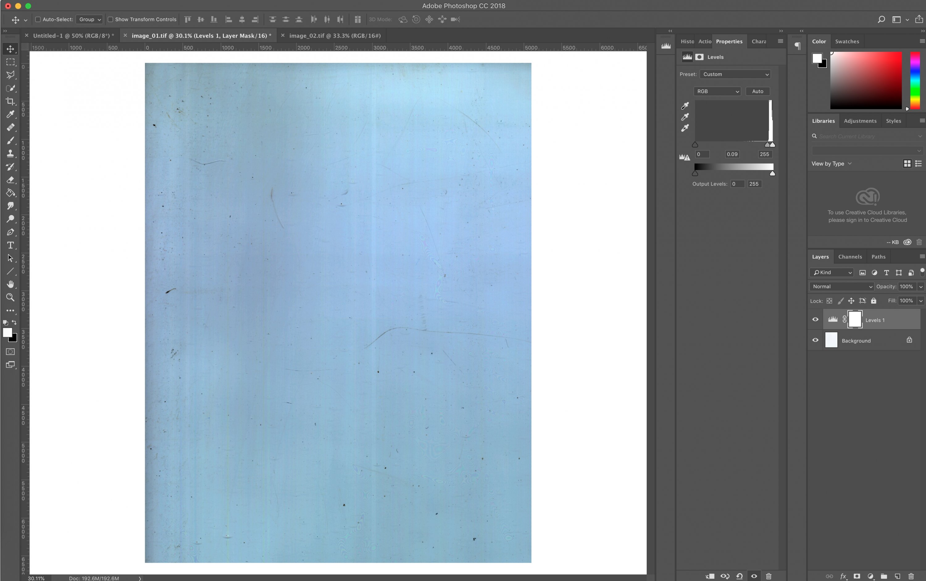Open the Search icon in options bar
The height and width of the screenshot is (581, 926).
click(x=882, y=19)
